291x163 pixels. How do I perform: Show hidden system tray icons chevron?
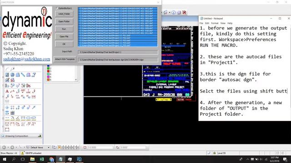click(x=247, y=159)
